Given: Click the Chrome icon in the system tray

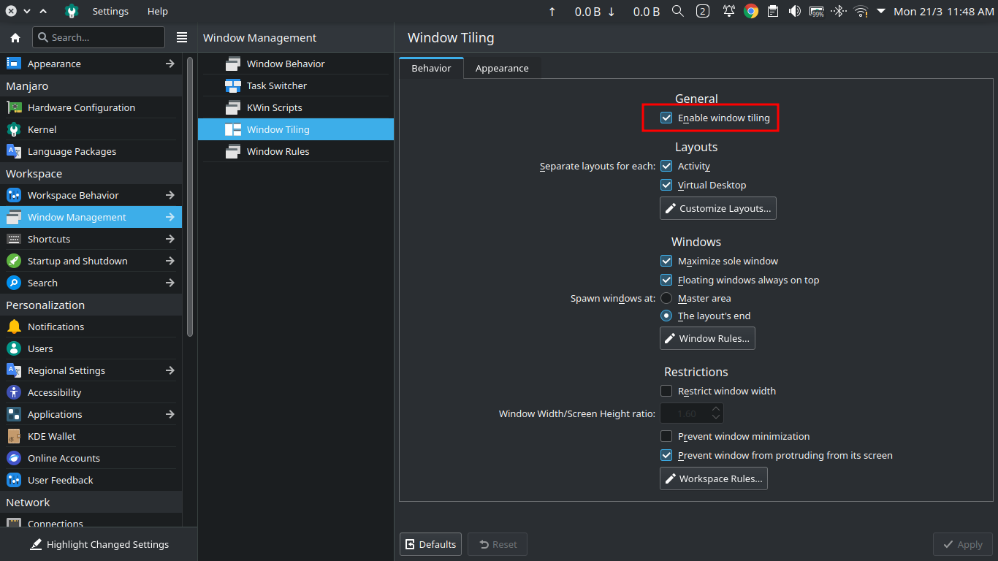Looking at the screenshot, I should point(751,11).
